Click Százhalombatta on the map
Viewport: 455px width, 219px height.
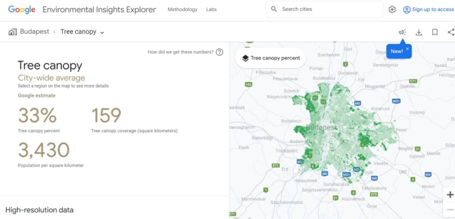pos(286,202)
